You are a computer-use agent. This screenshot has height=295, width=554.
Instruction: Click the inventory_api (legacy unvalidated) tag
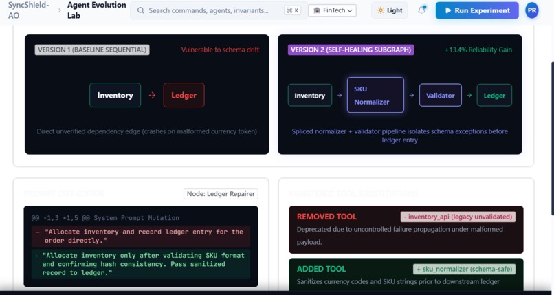[x=458, y=217]
